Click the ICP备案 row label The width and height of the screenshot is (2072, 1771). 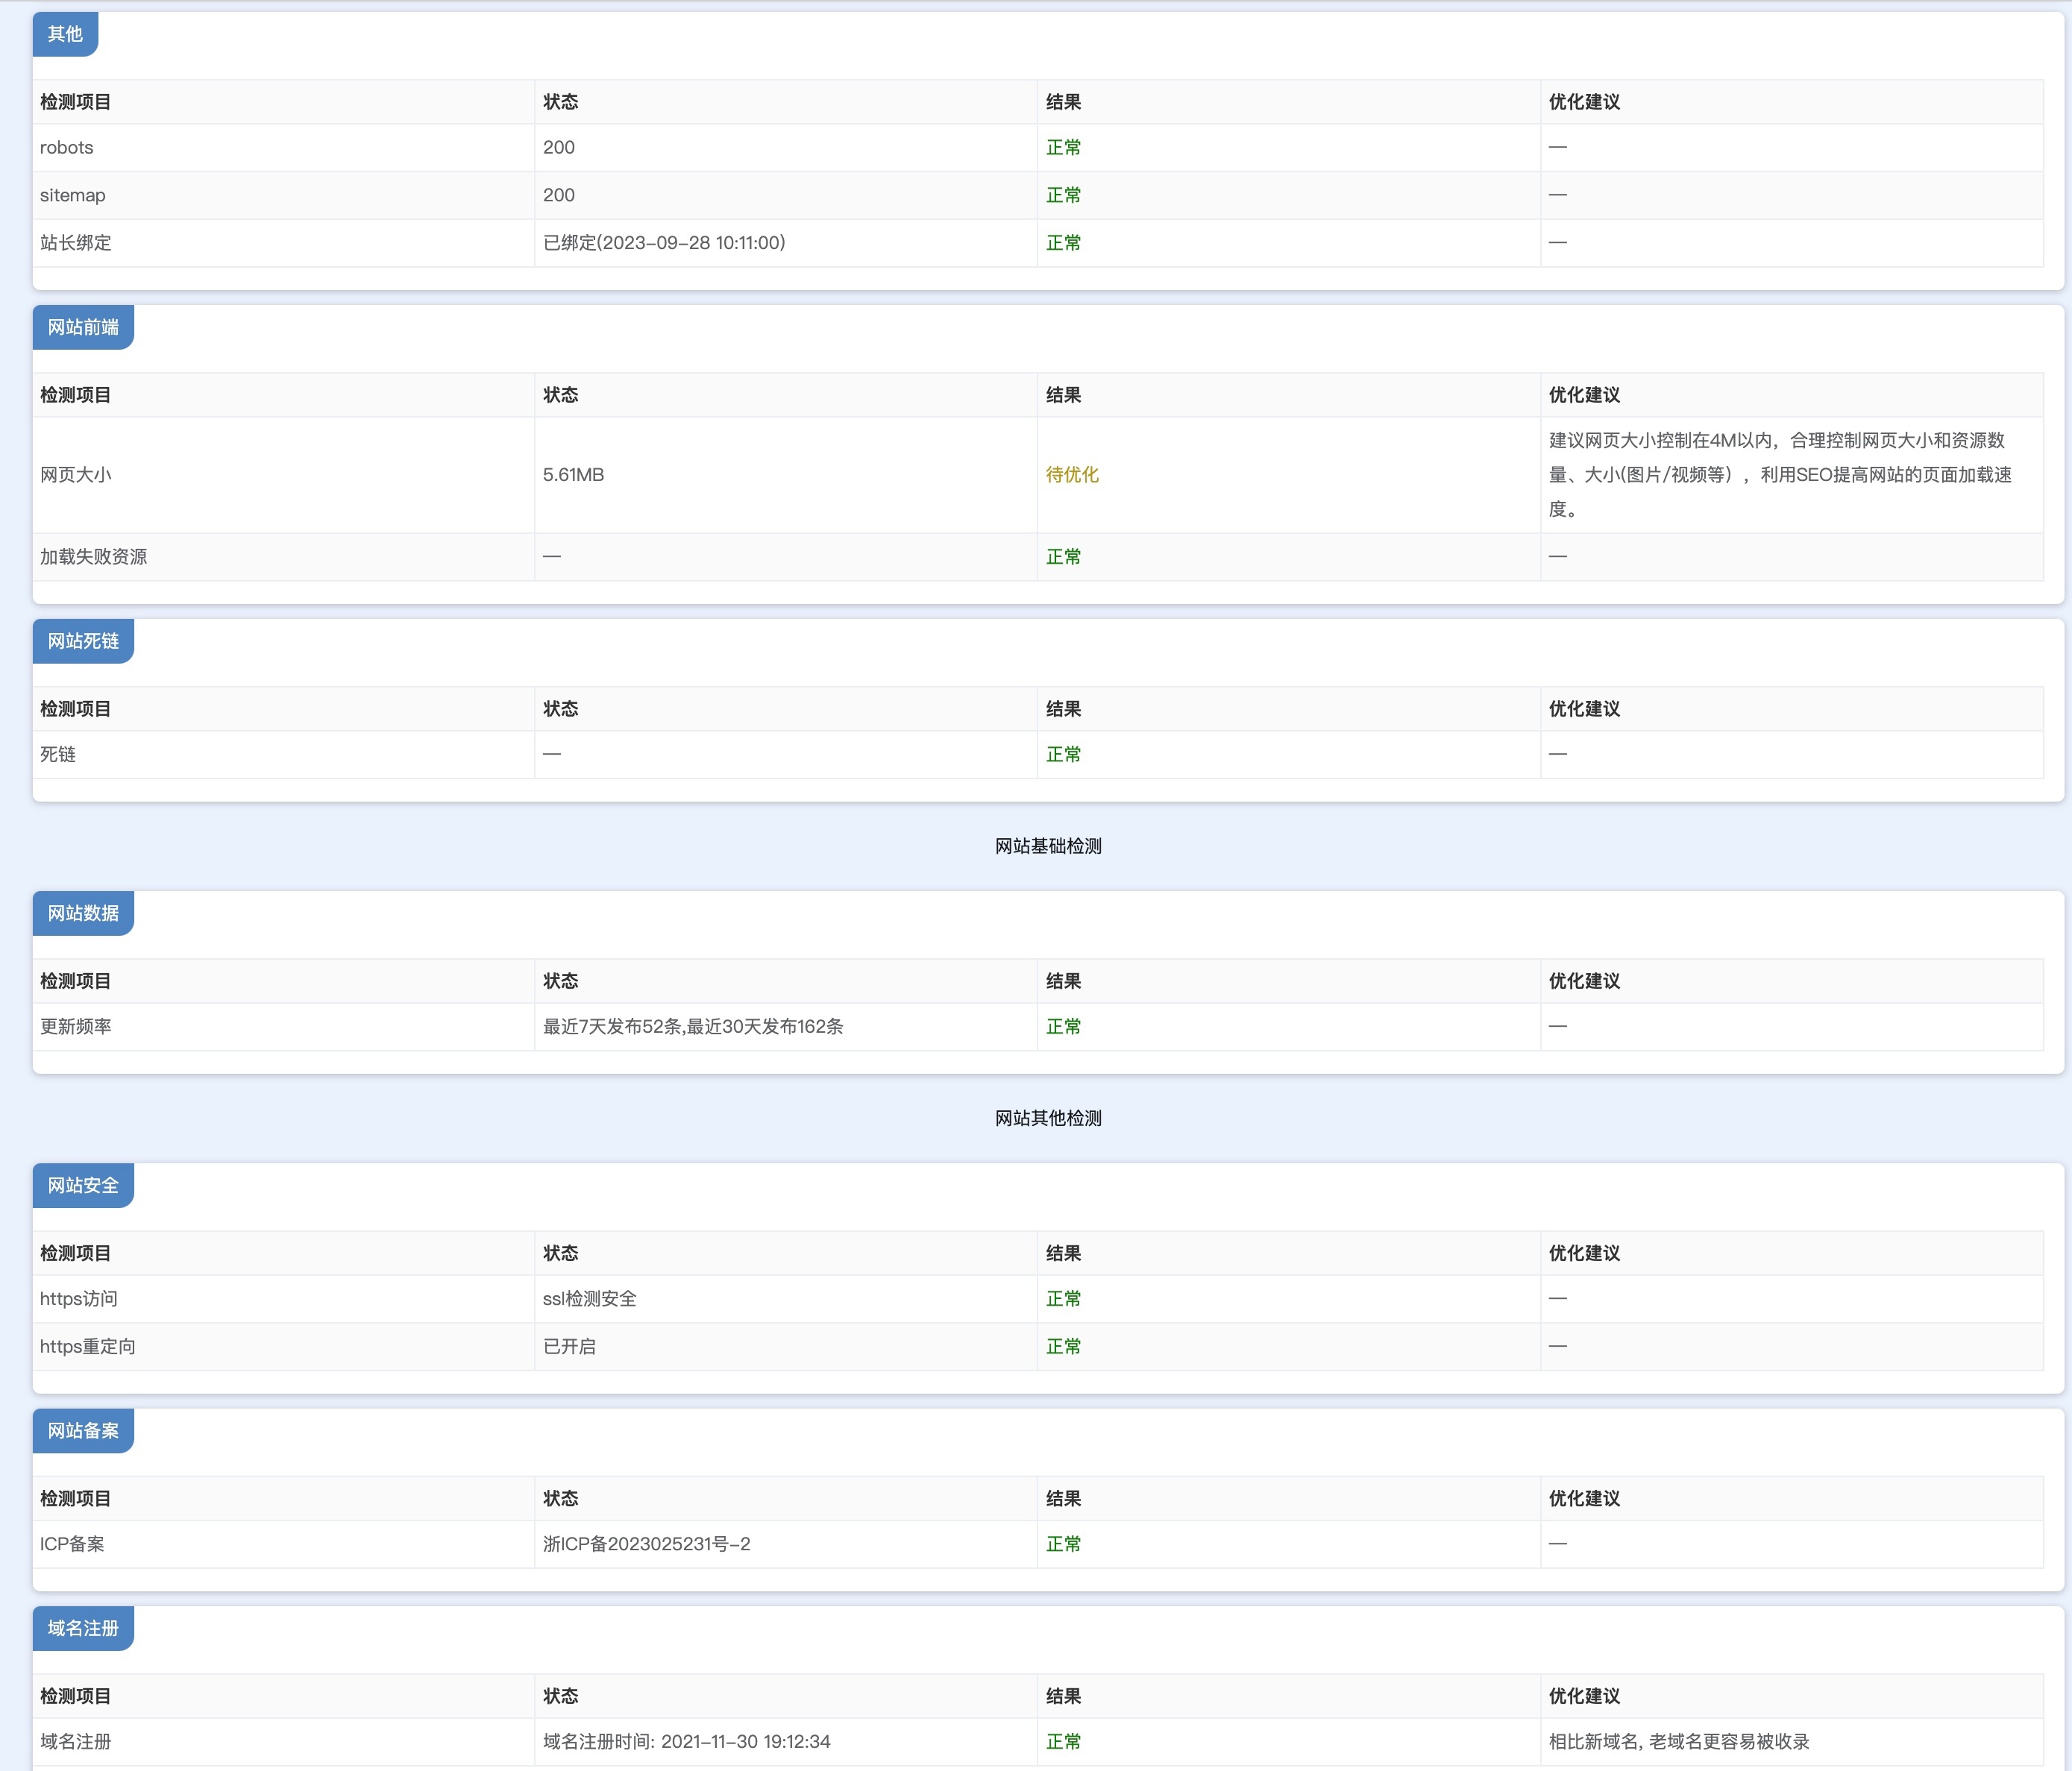coord(72,1544)
